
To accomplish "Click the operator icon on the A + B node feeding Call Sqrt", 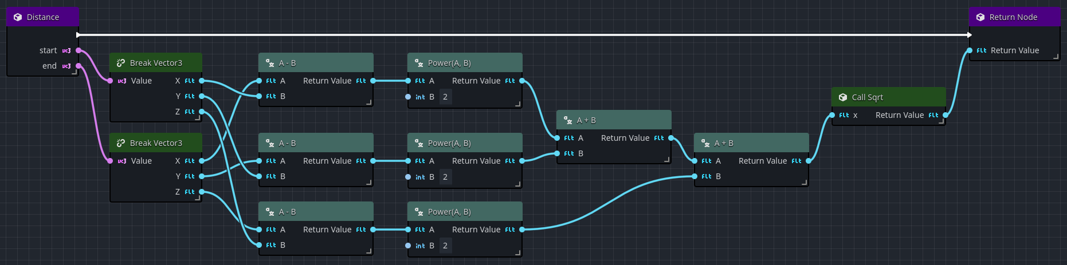I will 705,143.
